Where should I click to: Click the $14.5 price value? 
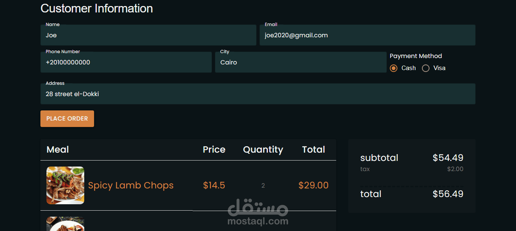click(214, 185)
